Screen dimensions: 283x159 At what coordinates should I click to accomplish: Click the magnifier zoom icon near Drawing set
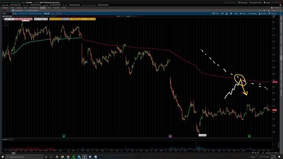(258, 153)
